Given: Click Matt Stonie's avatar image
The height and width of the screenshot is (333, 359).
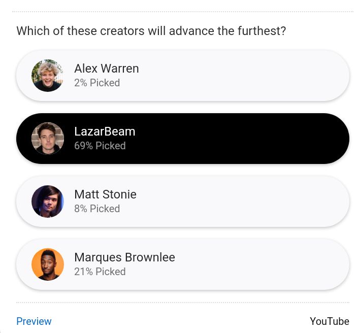Looking at the screenshot, I should coord(48,202).
